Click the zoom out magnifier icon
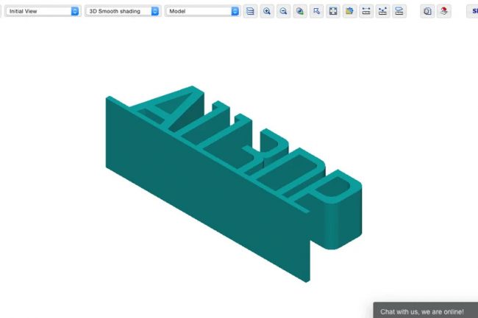 pyautogui.click(x=283, y=12)
